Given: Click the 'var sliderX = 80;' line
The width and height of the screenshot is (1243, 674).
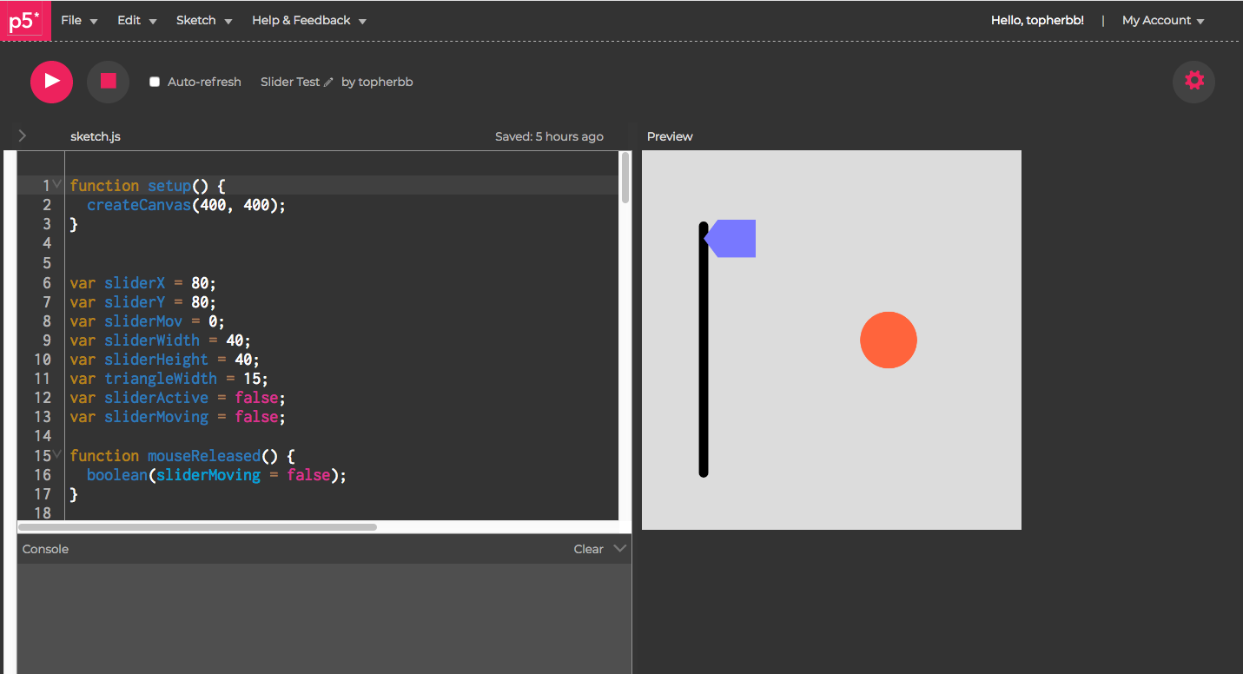Looking at the screenshot, I should pos(142,283).
